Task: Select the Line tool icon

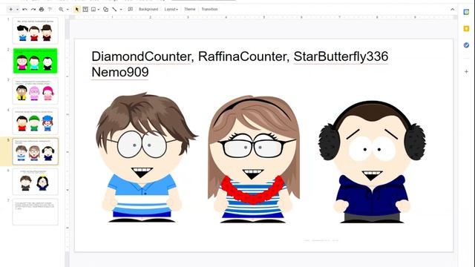Action: 114,10
